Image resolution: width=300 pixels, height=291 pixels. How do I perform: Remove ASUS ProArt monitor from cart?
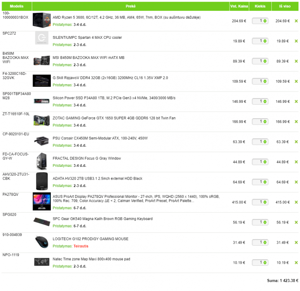click(x=296, y=202)
